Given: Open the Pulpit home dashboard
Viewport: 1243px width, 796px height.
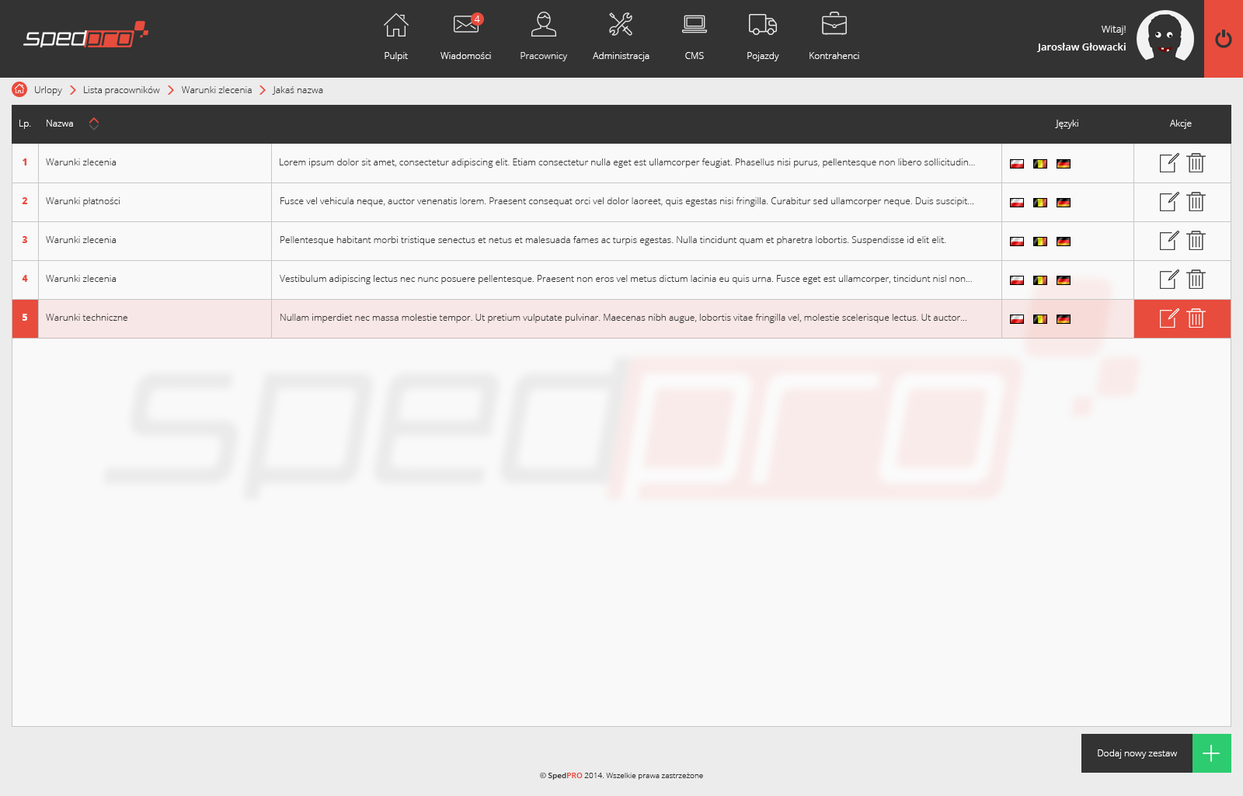Looking at the screenshot, I should pos(395,36).
